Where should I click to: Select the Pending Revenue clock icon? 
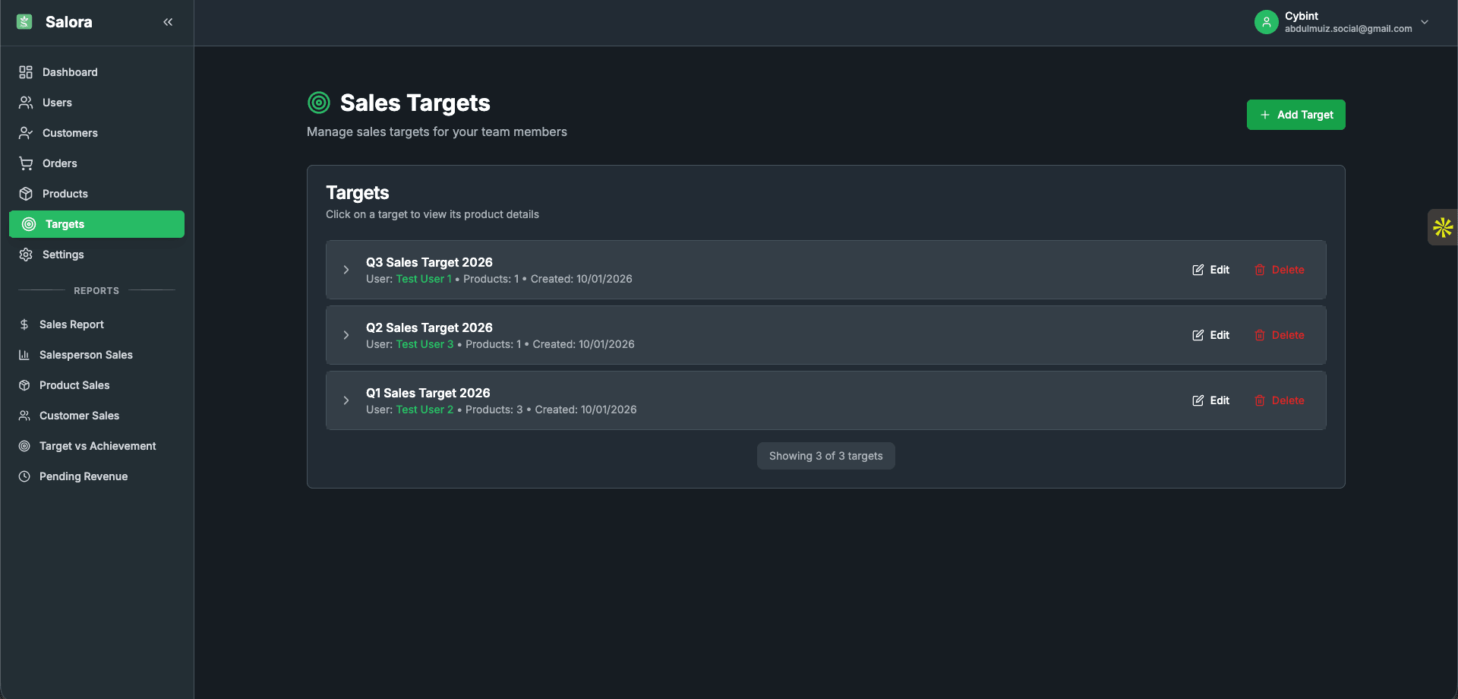pos(25,476)
